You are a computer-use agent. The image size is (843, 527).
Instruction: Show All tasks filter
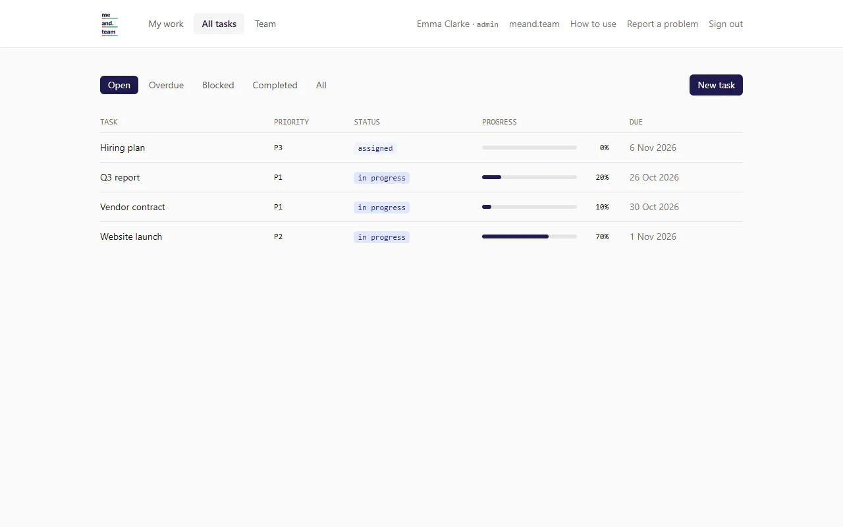pyautogui.click(x=321, y=85)
